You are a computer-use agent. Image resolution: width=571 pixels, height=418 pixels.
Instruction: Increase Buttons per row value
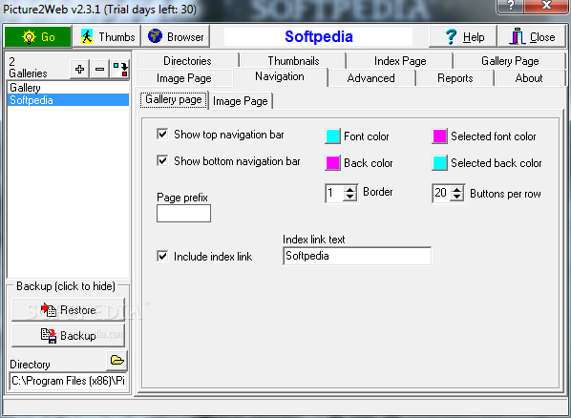457,190
